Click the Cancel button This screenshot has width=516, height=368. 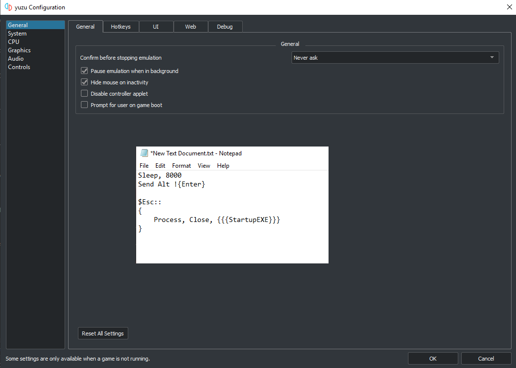click(x=486, y=359)
